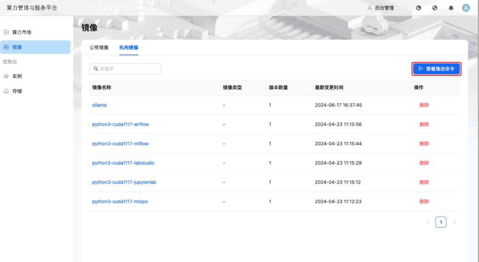Open python3-cuda1117-airflow image details
The height and width of the screenshot is (262, 479).
pyautogui.click(x=120, y=124)
